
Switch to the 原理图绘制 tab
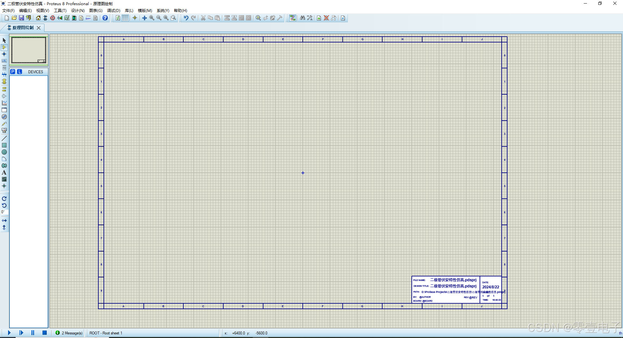(x=23, y=28)
